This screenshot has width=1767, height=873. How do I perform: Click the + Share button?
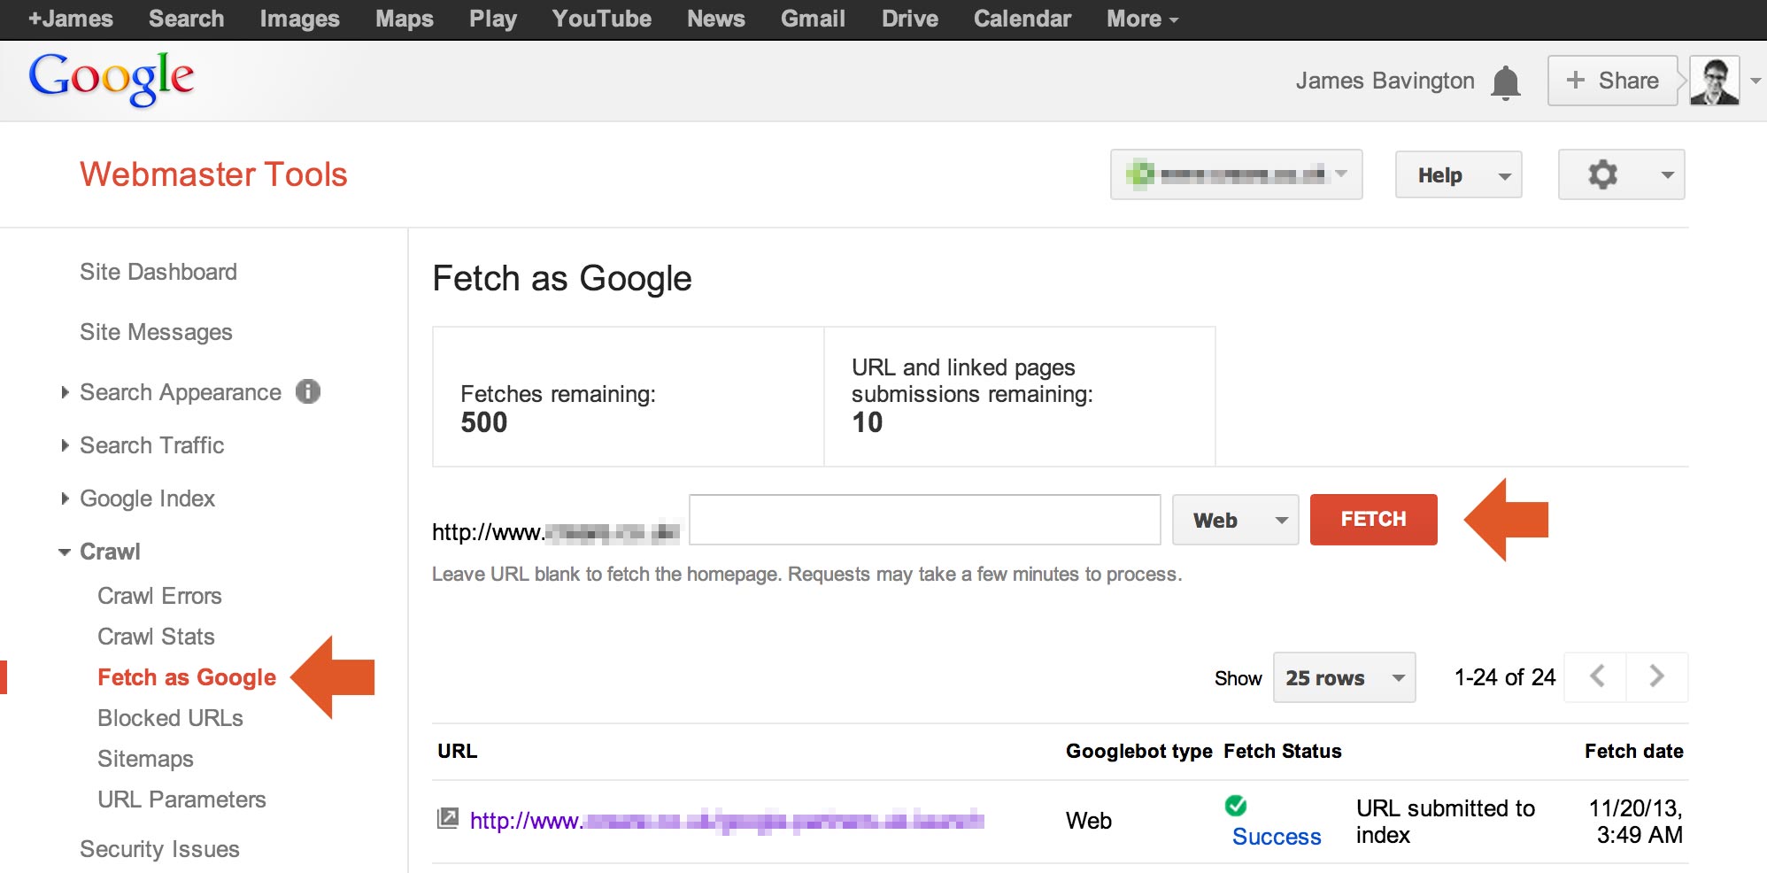tap(1612, 81)
